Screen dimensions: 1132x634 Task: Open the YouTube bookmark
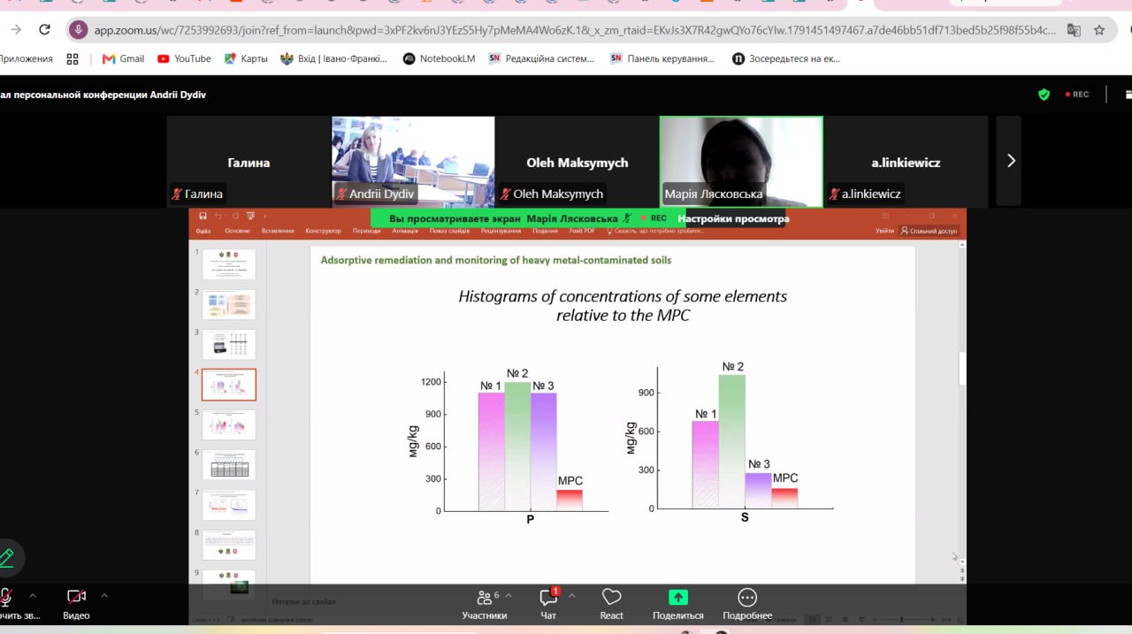tap(184, 58)
